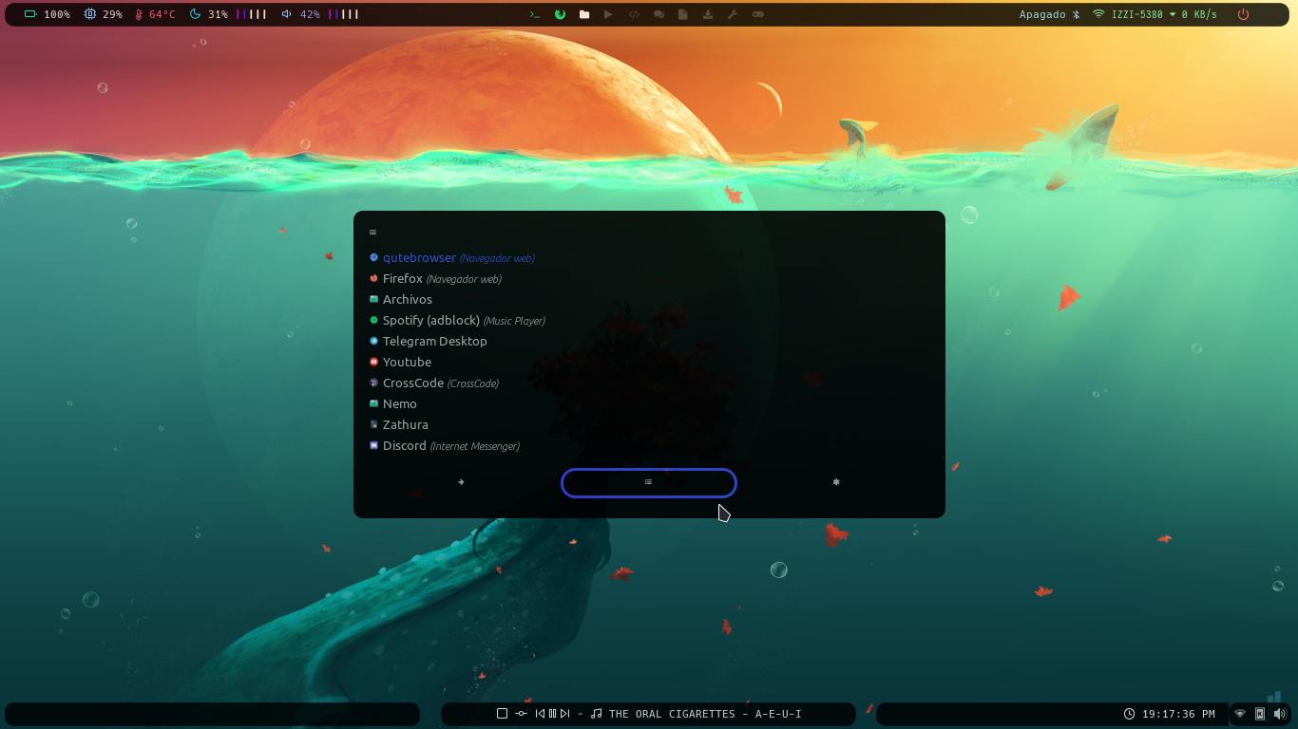Image resolution: width=1298 pixels, height=729 pixels.
Task: Launch the gamepad icon in top bar
Action: coord(758,14)
